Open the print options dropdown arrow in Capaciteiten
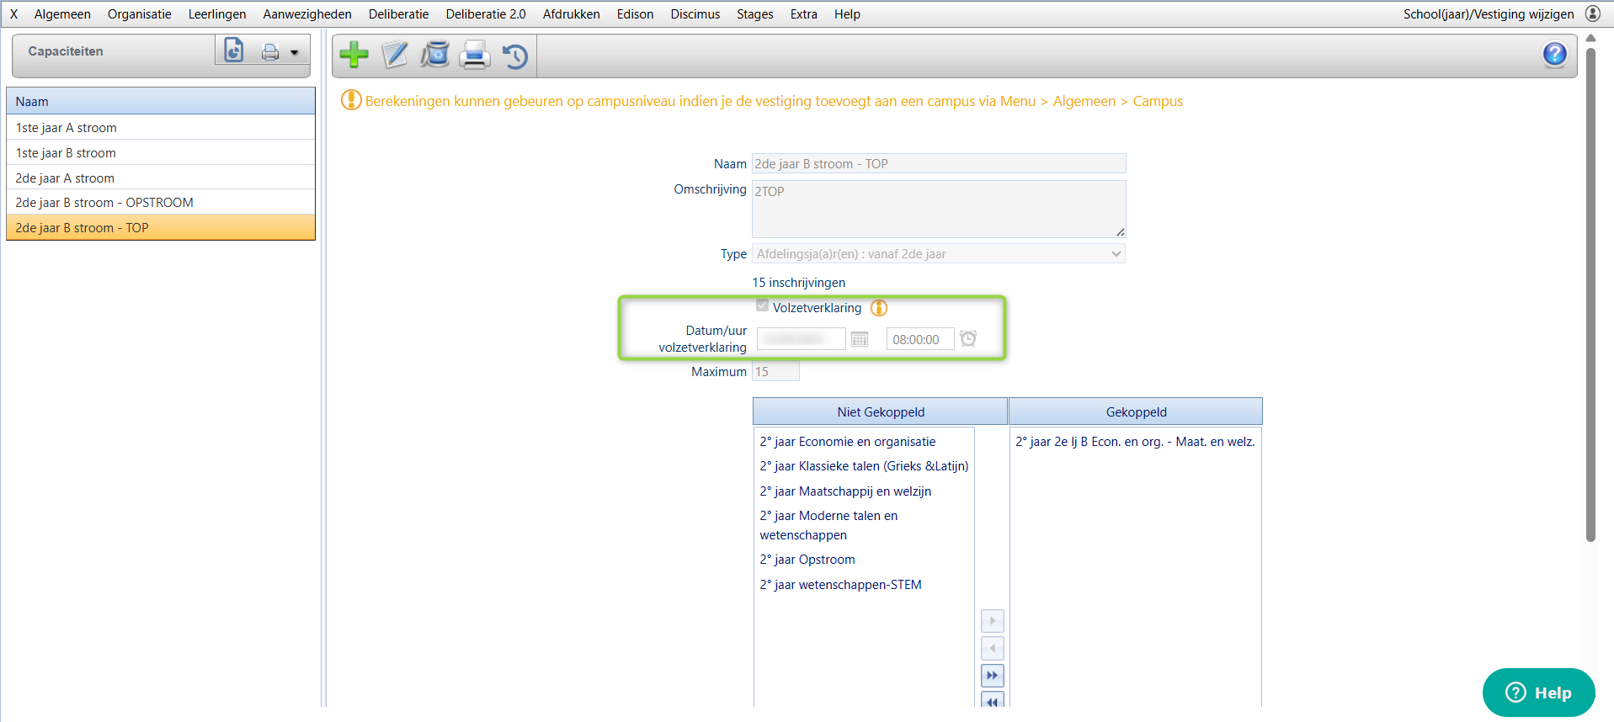Image resolution: width=1614 pixels, height=722 pixels. (x=295, y=53)
